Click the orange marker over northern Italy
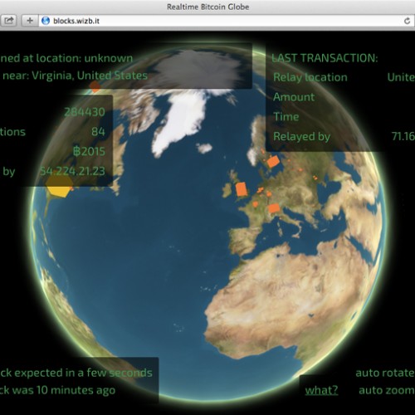Screen dimensions: 415x415 coord(274,208)
